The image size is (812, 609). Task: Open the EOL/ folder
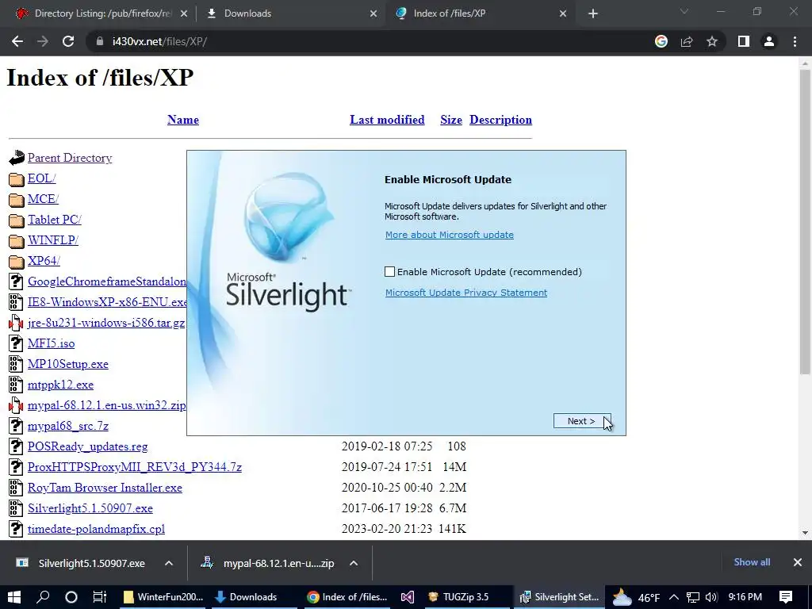(42, 178)
